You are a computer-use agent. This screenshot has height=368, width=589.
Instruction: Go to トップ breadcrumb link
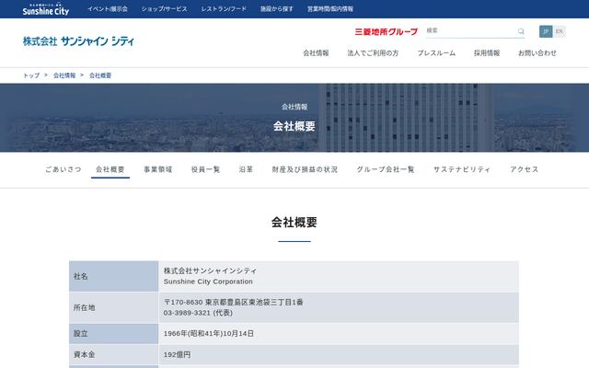click(x=31, y=75)
